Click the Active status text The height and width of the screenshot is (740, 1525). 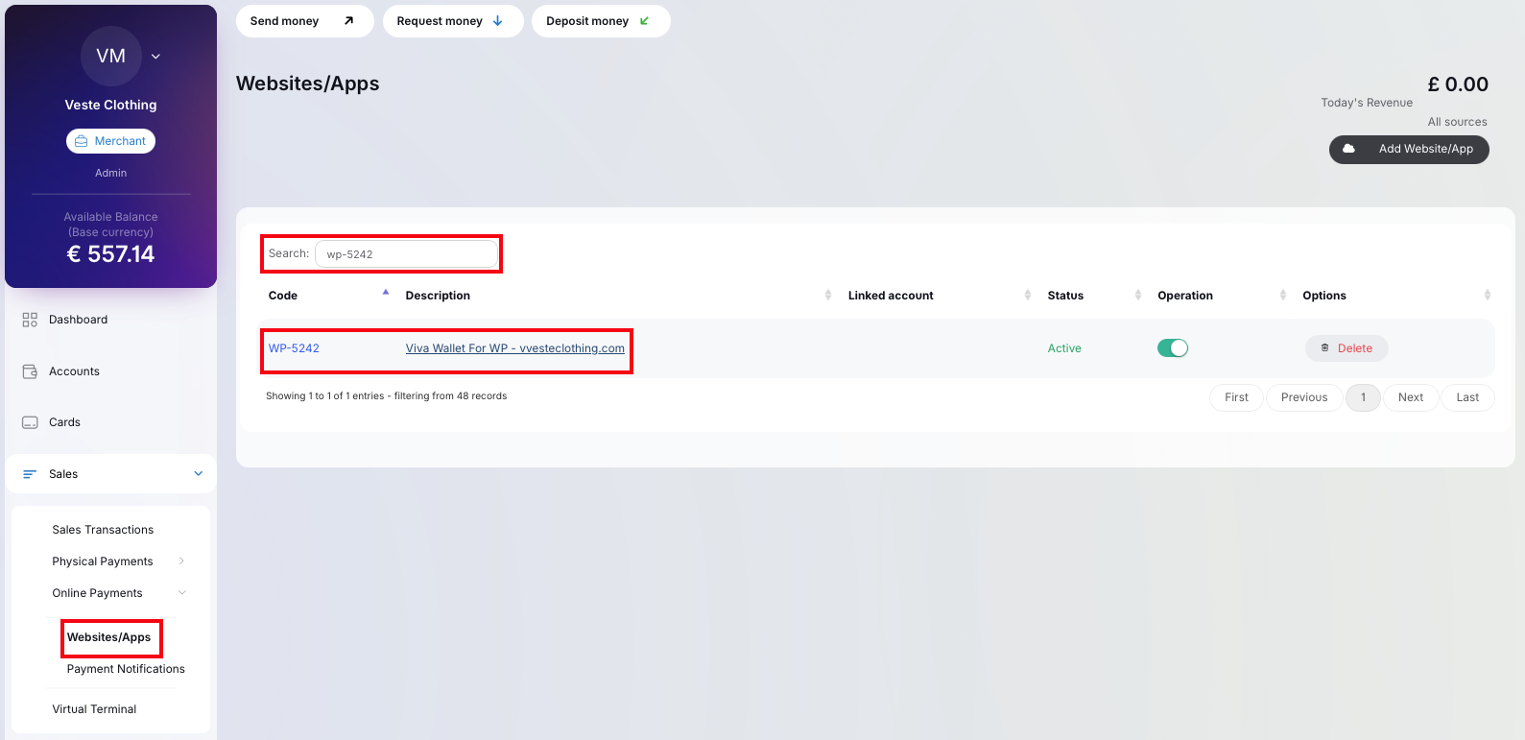(1064, 348)
